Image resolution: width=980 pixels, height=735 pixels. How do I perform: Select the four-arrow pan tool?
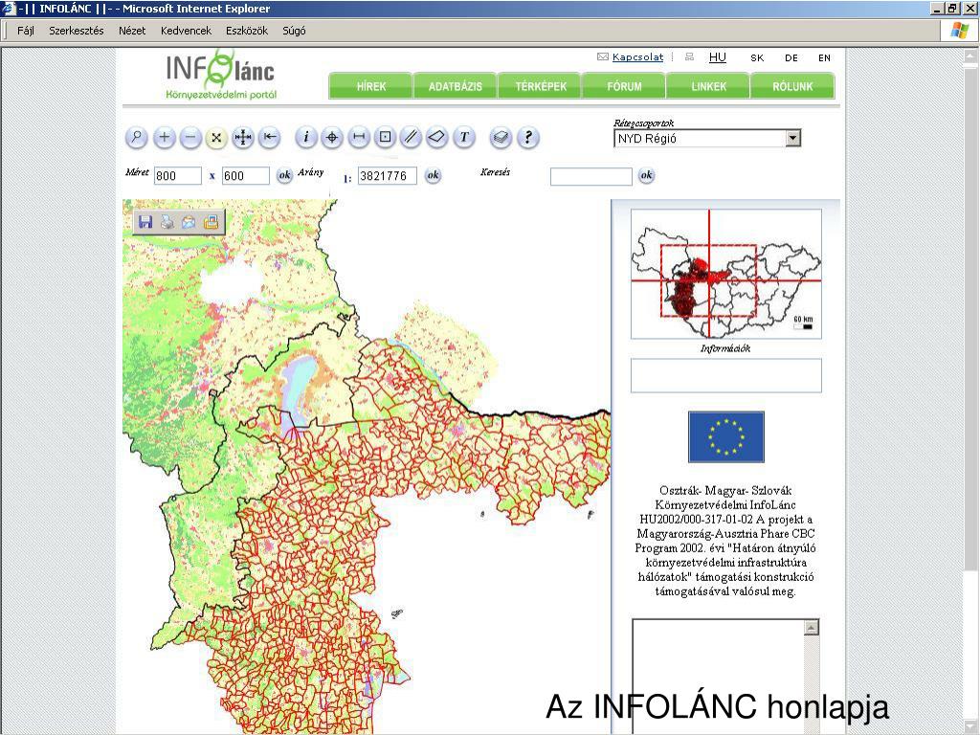242,138
